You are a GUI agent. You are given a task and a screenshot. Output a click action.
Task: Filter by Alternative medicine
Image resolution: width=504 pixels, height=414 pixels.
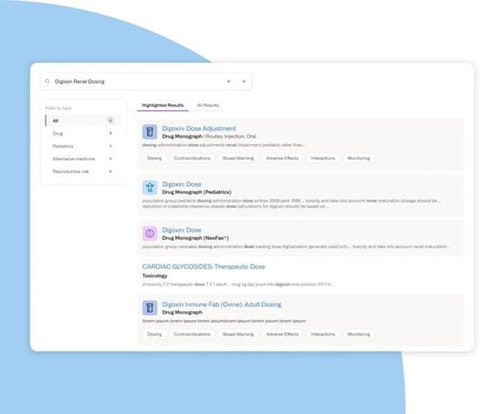pyautogui.click(x=84, y=159)
